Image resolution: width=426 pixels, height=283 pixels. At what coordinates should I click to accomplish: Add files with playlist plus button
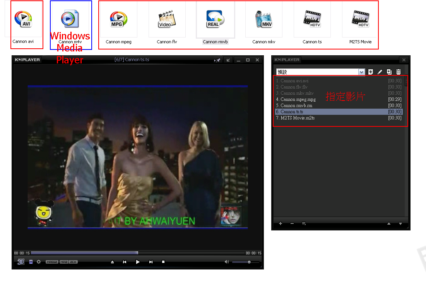pos(281,223)
